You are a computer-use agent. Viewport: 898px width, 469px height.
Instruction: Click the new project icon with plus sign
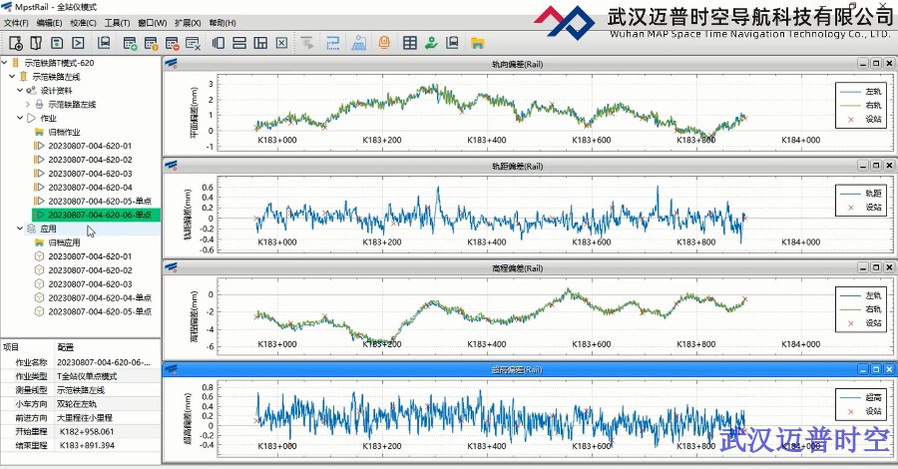pyautogui.click(x=15, y=43)
